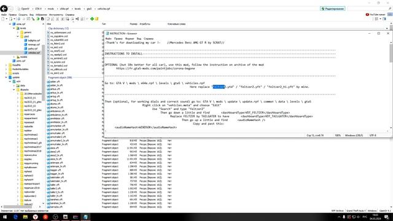
Task: Open Edge from the taskbar
Action: click(15, 217)
